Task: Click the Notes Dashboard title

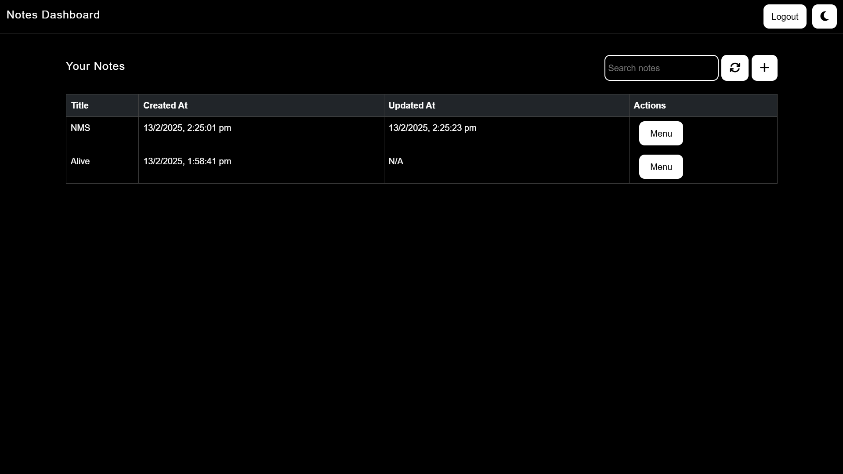Action: click(53, 14)
